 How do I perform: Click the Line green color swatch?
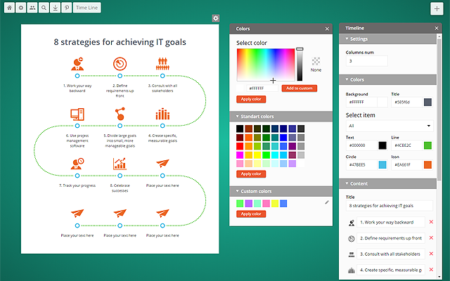[x=427, y=145]
